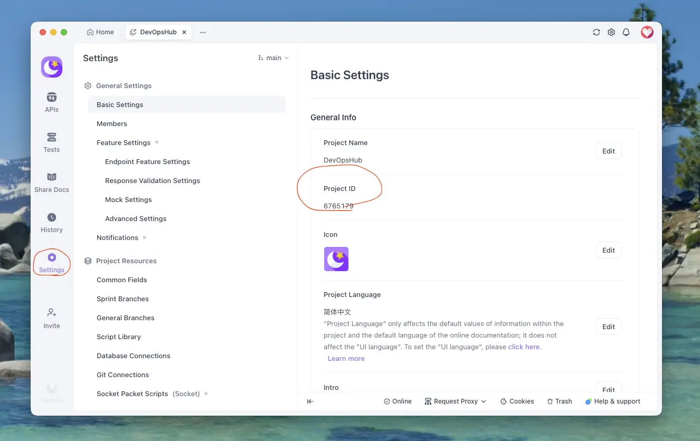
Task: Close the DevOpsHub tab
Action: click(x=184, y=32)
